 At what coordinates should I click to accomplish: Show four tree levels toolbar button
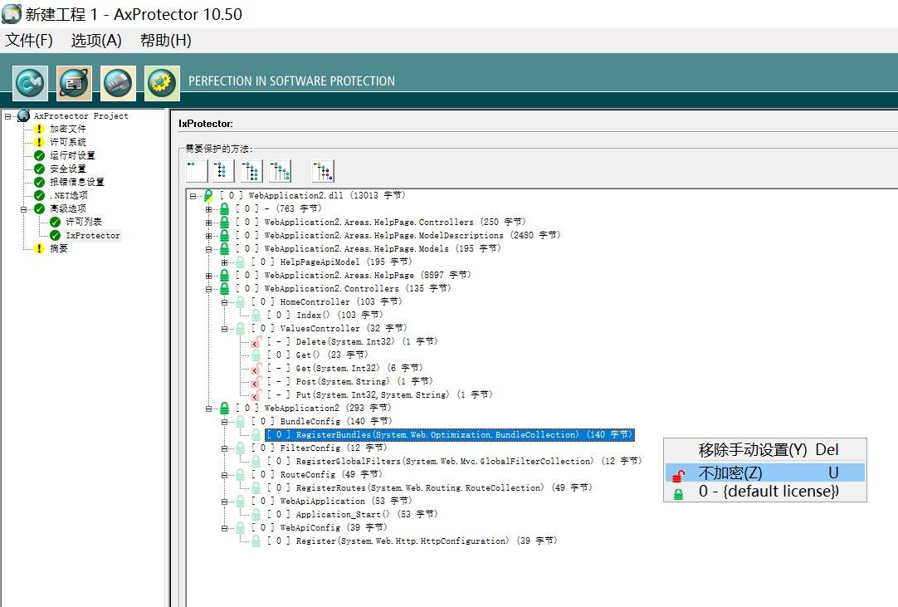coord(280,171)
